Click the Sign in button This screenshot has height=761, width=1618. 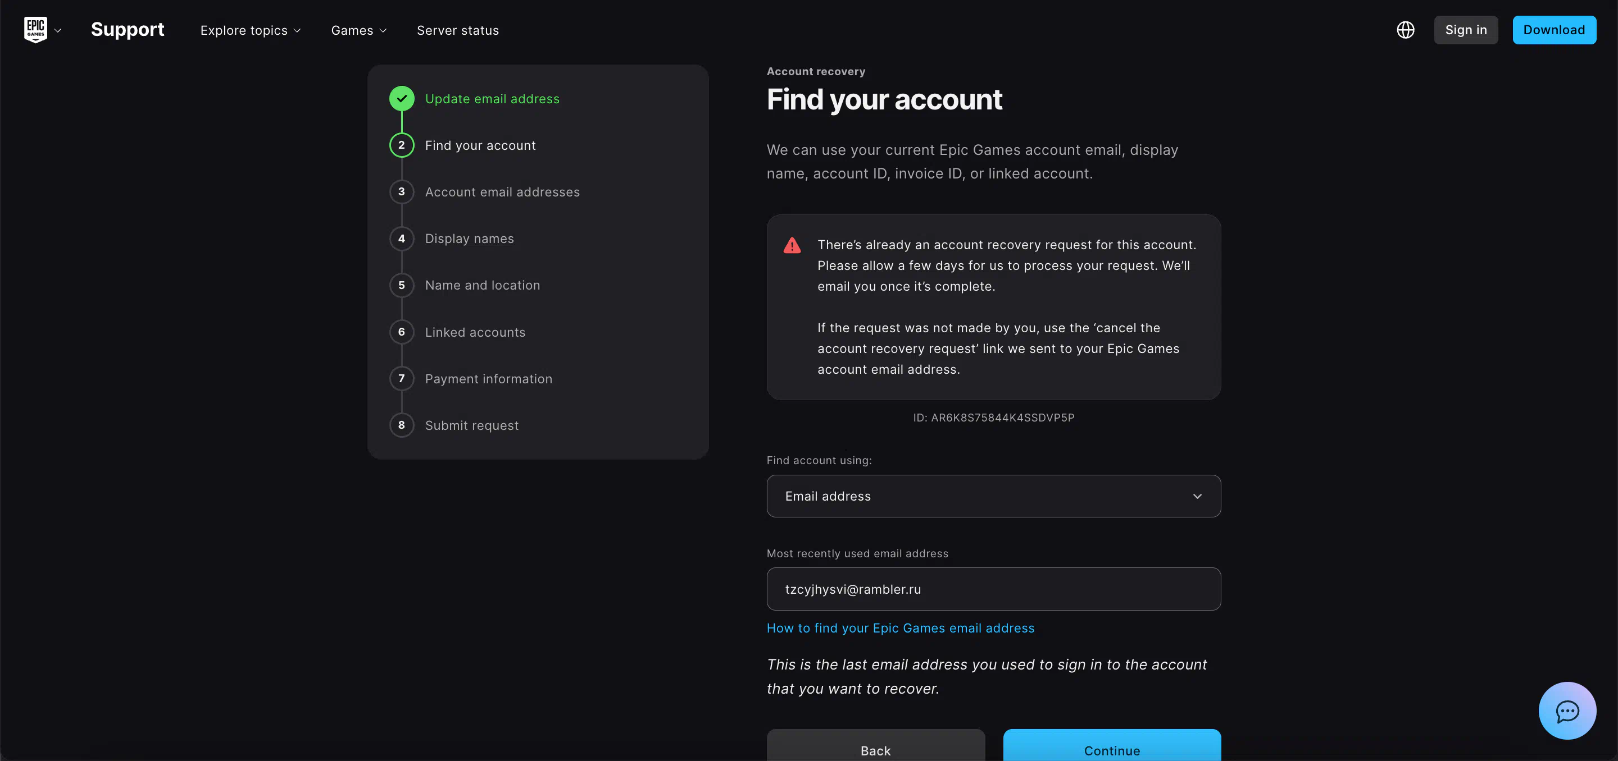1465,30
